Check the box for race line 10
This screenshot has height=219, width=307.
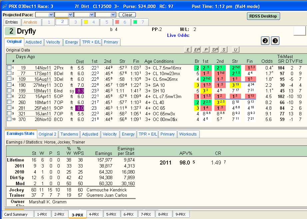(9, 119)
